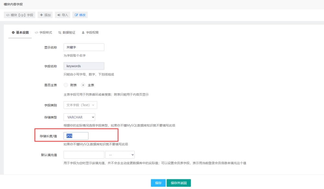Click the user icon of 字段权限 tab
This screenshot has height=189, width=324.
[x=83, y=33]
